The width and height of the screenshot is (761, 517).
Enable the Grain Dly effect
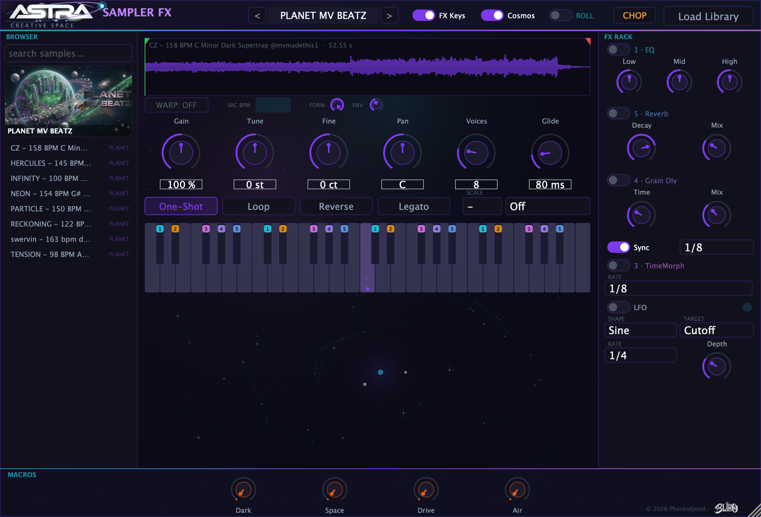[x=618, y=180]
